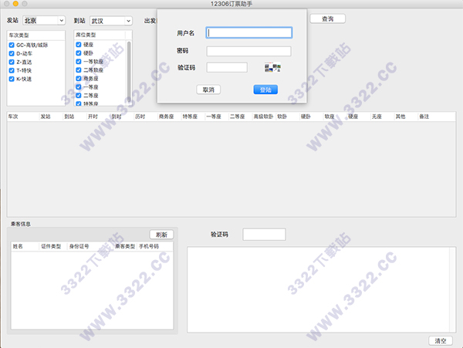The height and width of the screenshot is (348, 463).
Task: Click the 其他 column header
Action: click(x=405, y=117)
